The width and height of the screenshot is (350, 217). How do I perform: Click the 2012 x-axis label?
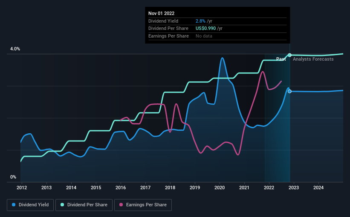click(x=22, y=188)
